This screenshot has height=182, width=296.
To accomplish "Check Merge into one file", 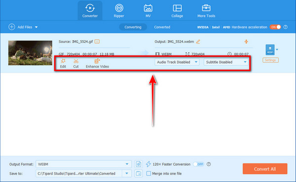I will pyautogui.click(x=148, y=173).
